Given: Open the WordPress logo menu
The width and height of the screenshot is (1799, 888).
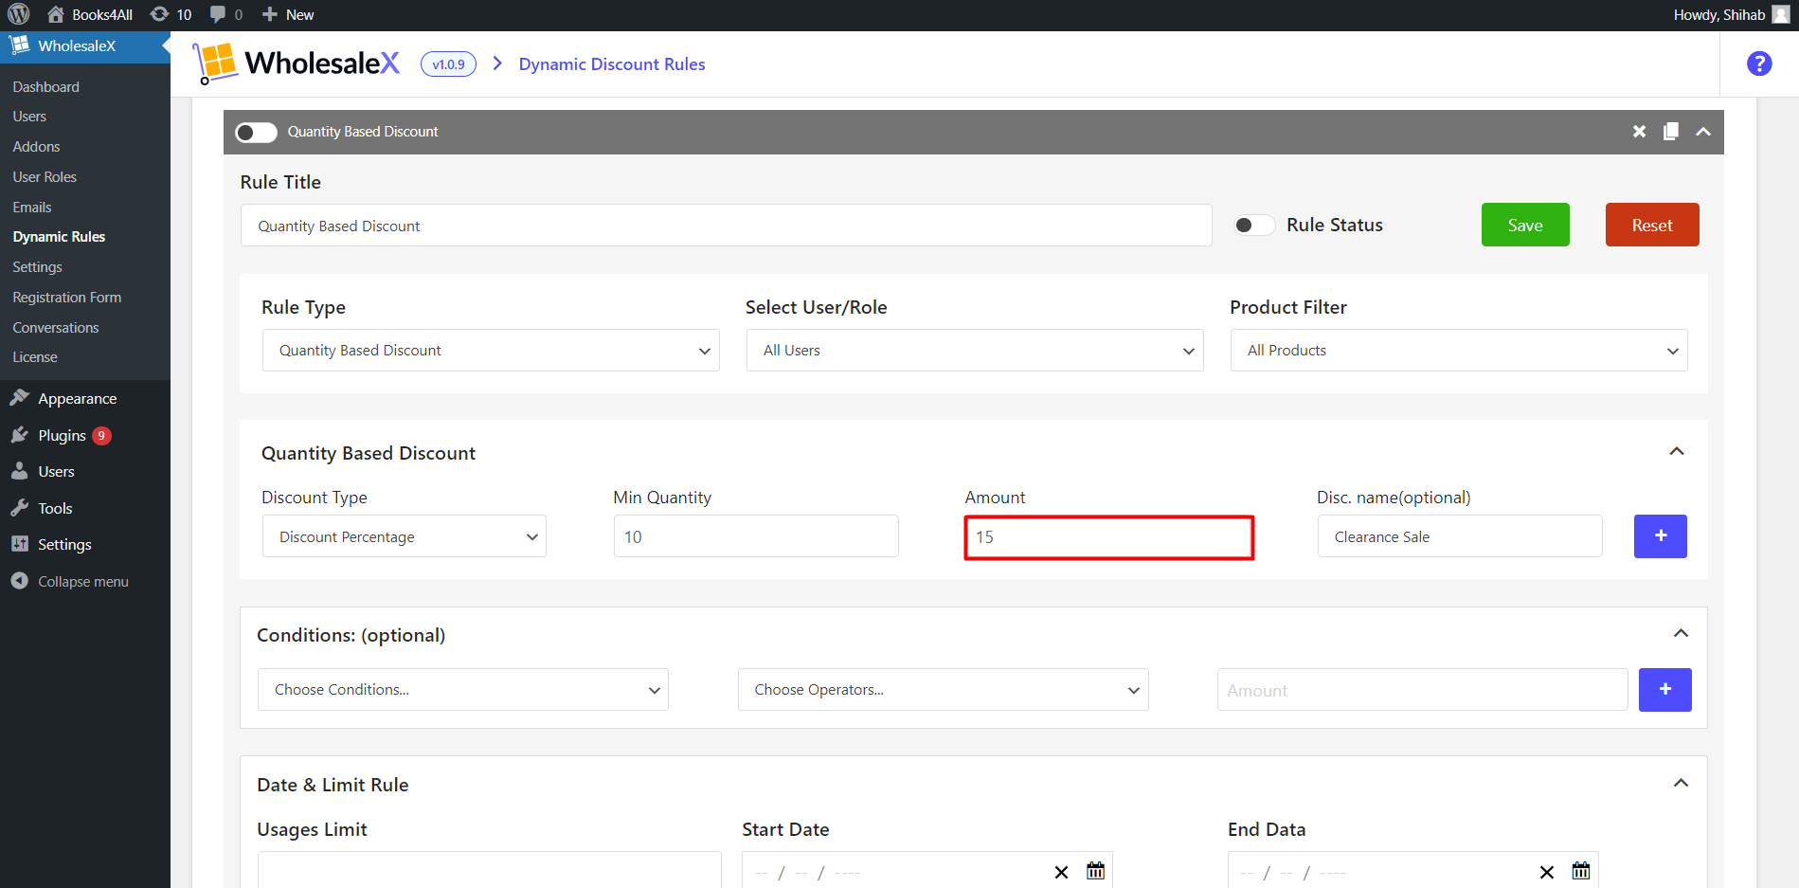Looking at the screenshot, I should click(19, 14).
